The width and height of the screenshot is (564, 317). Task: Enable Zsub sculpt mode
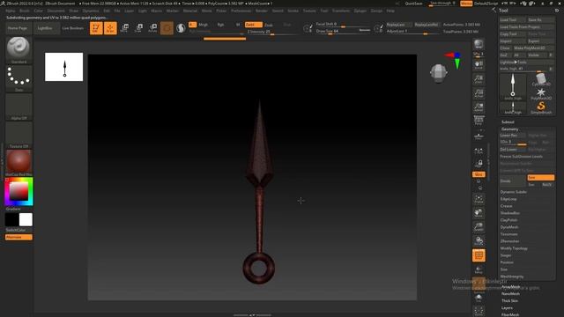pyautogui.click(x=269, y=26)
